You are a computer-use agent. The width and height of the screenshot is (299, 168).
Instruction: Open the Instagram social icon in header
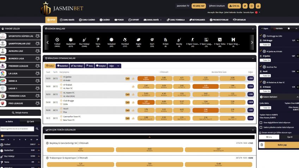click(251, 6)
